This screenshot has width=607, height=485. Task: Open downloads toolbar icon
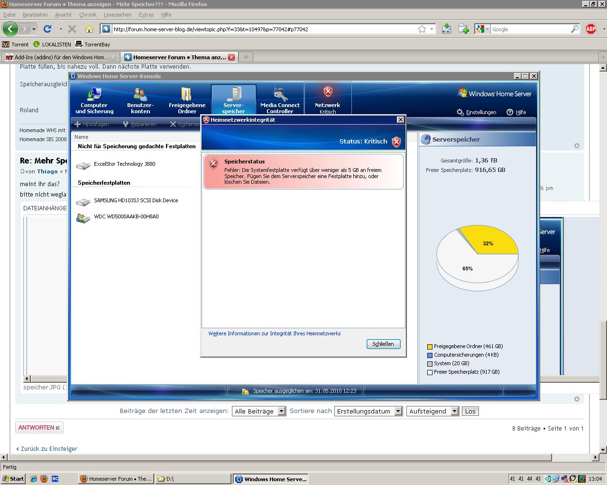pos(447,29)
